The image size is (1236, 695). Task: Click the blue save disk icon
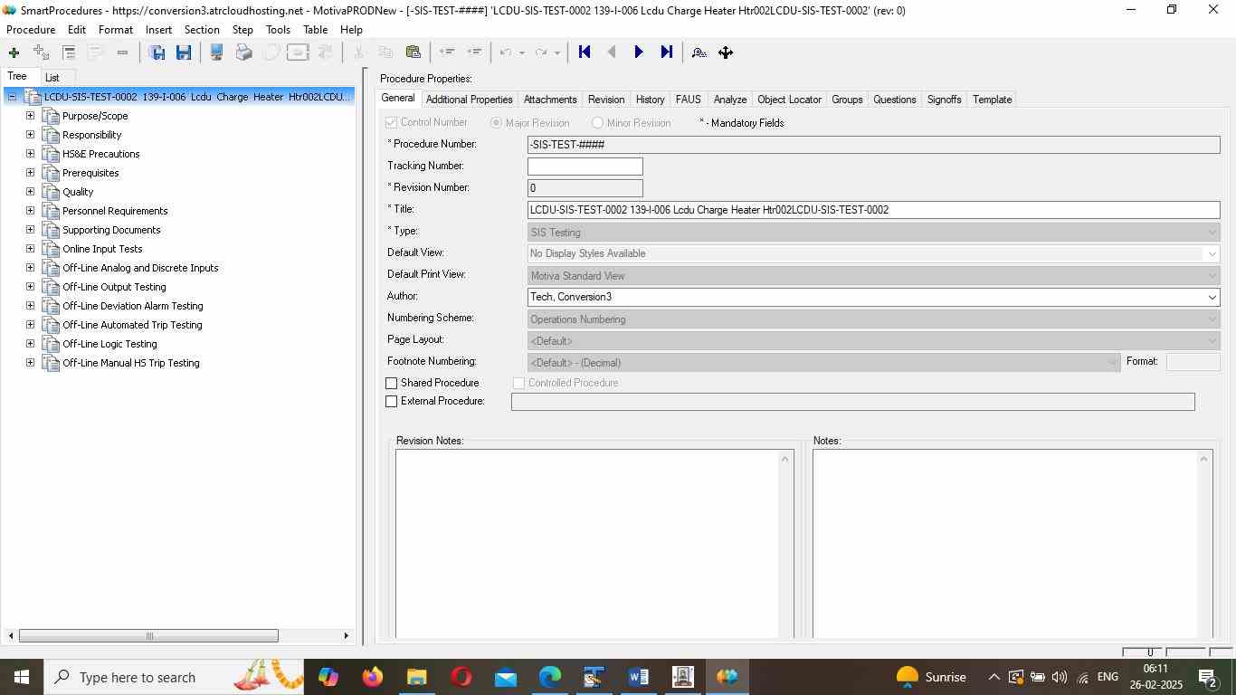(x=184, y=52)
